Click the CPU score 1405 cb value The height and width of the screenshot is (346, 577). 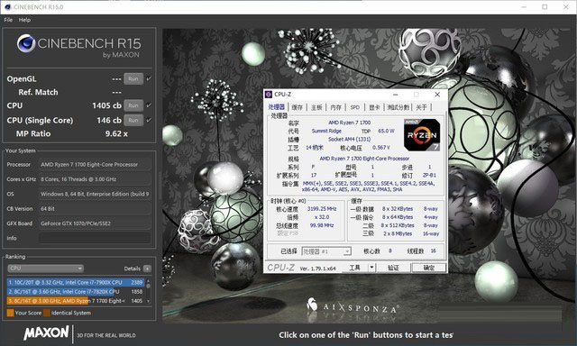(106, 105)
